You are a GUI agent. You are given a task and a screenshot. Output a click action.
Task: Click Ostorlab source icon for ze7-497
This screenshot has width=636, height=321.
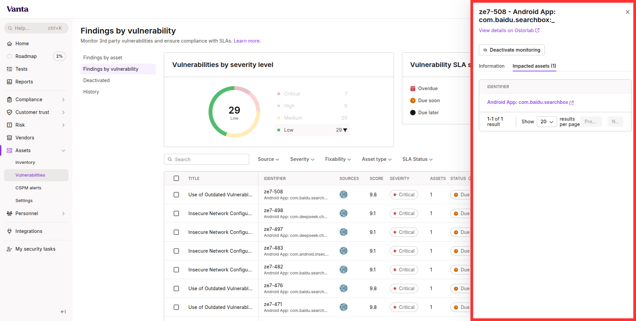[344, 232]
